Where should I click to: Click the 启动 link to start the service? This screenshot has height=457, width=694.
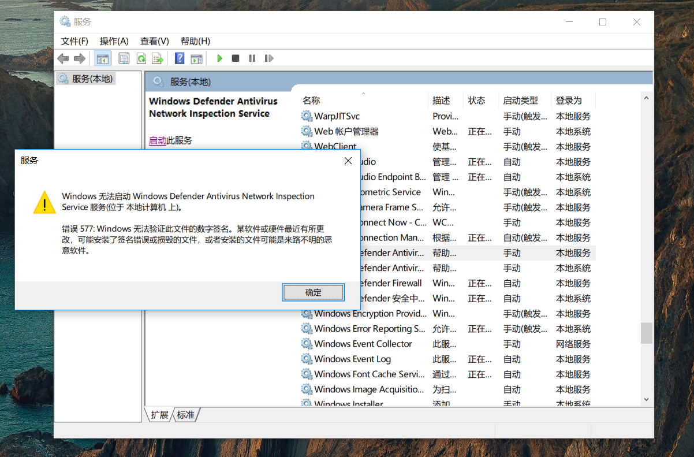click(158, 140)
